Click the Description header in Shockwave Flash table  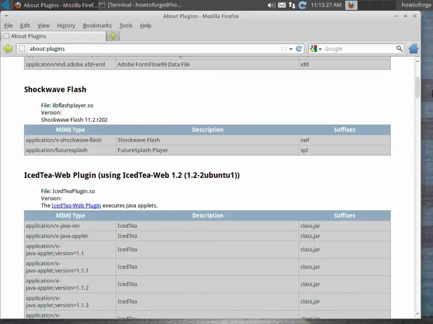208,130
